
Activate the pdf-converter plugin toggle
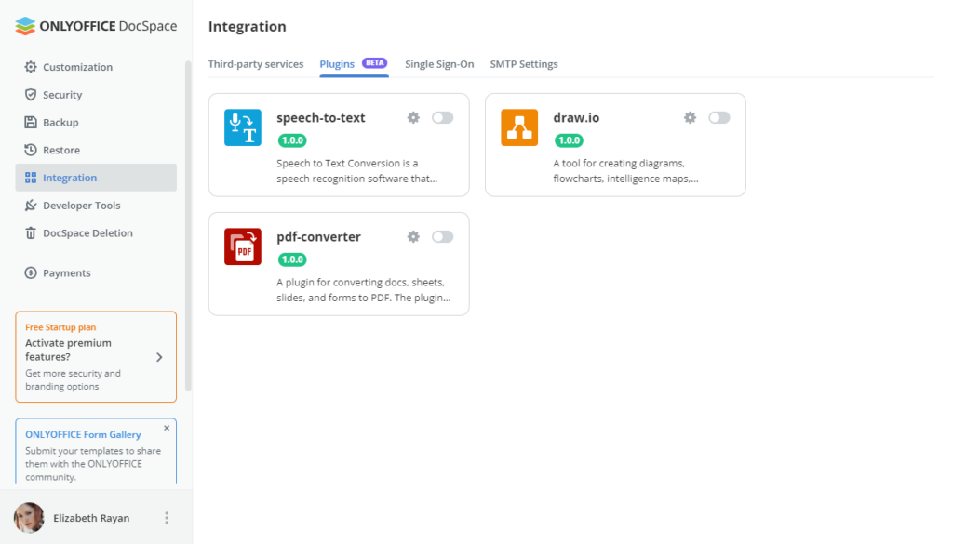tap(442, 236)
